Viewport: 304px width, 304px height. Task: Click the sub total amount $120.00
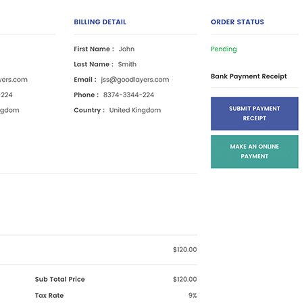click(185, 279)
